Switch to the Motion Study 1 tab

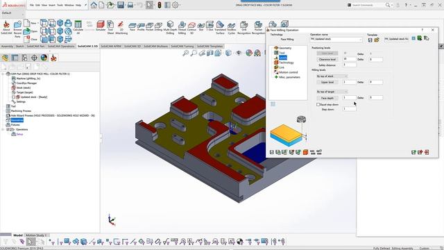tap(36, 235)
